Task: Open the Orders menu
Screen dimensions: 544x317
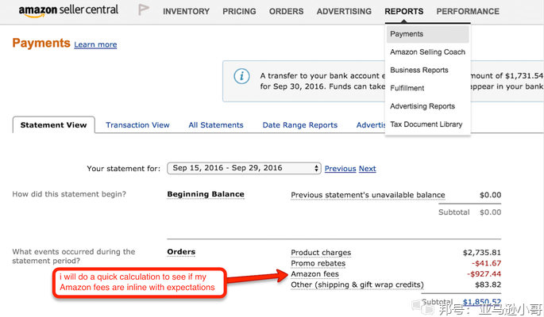Action: (x=286, y=12)
